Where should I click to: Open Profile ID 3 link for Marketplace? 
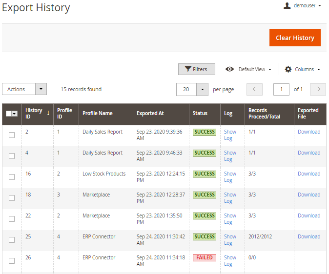(x=59, y=195)
